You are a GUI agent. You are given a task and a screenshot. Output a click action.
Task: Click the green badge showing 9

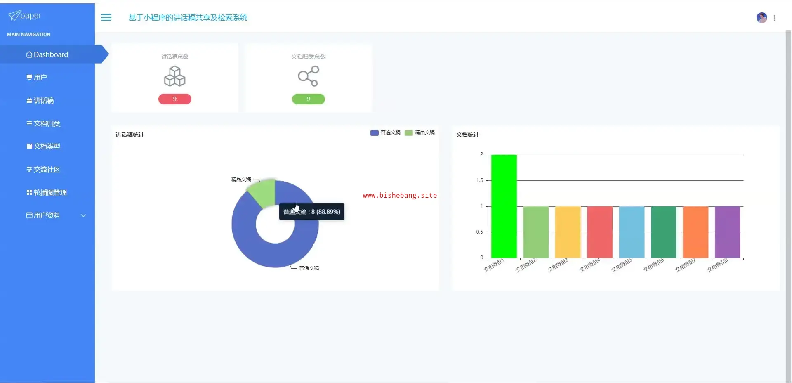(309, 99)
